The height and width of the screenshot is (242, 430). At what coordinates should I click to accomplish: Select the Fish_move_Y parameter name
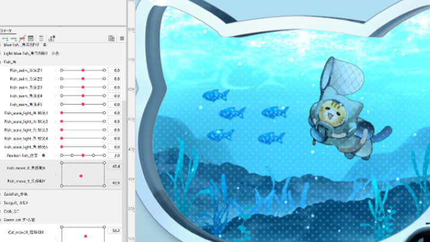click(26, 181)
